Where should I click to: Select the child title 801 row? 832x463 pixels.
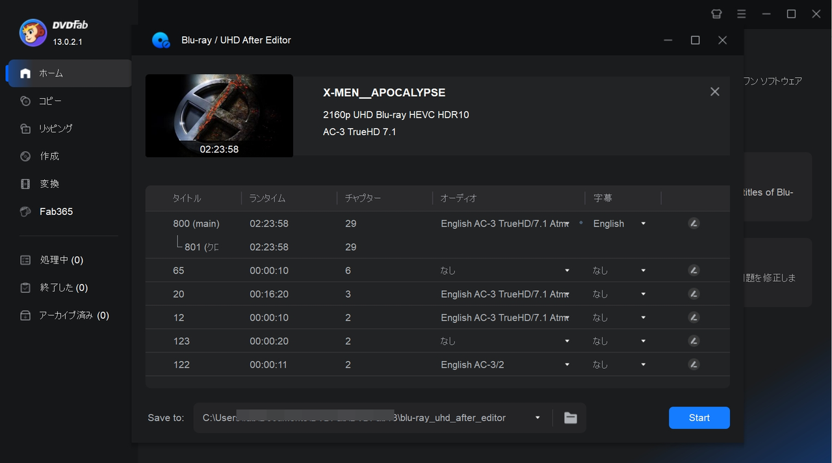[x=437, y=247]
